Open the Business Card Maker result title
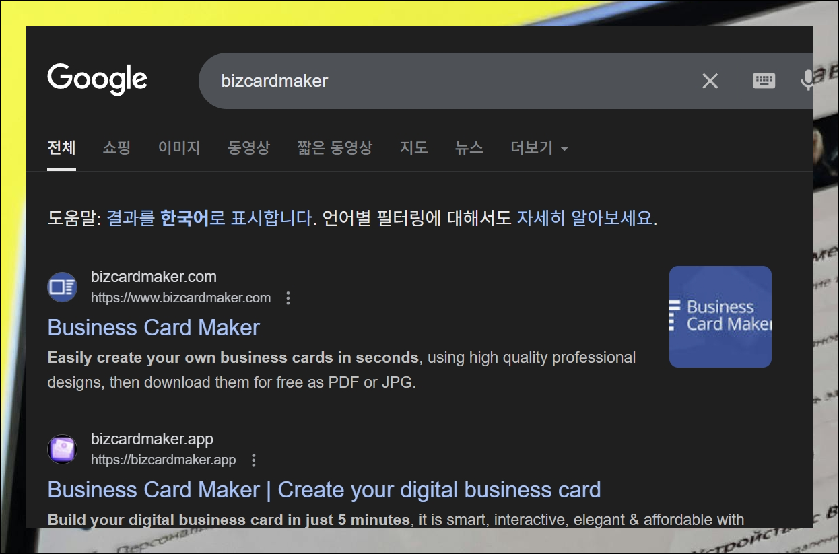 [154, 328]
